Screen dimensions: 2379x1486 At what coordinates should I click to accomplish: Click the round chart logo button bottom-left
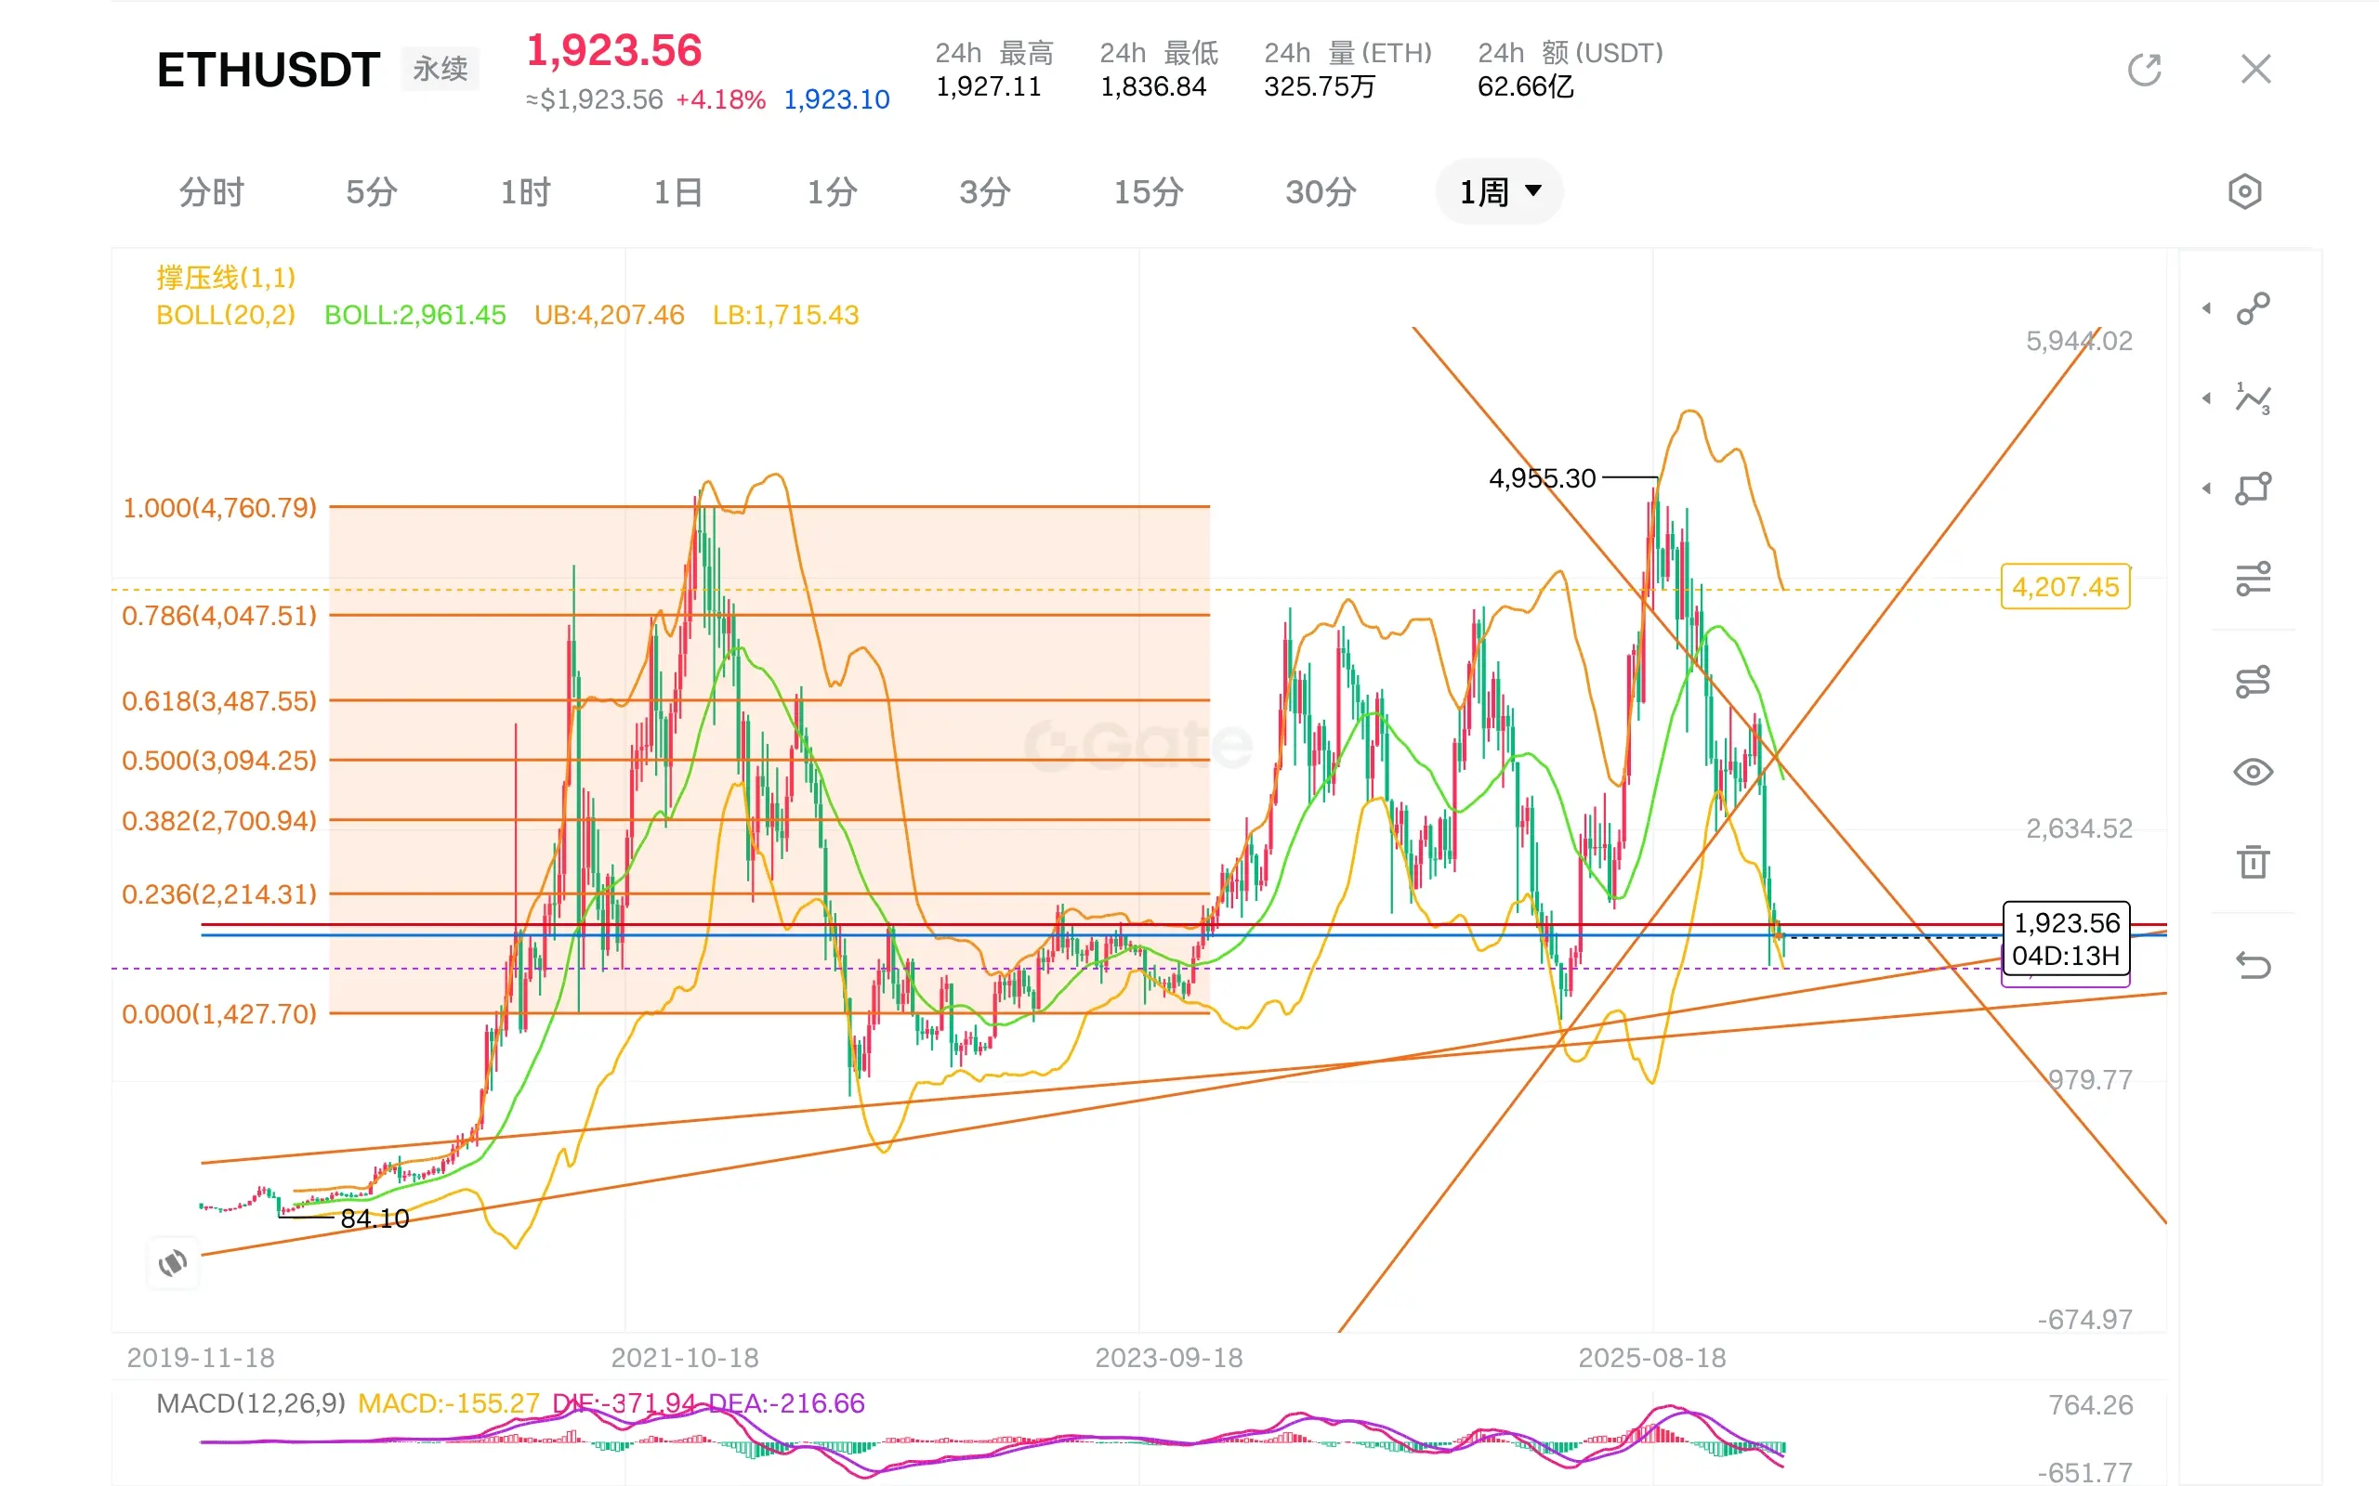coord(173,1262)
